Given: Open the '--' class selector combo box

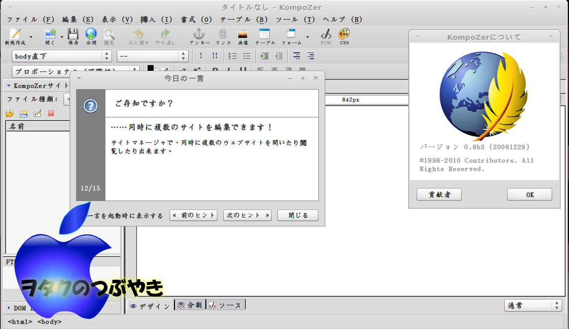Looking at the screenshot, I should pos(152,56).
